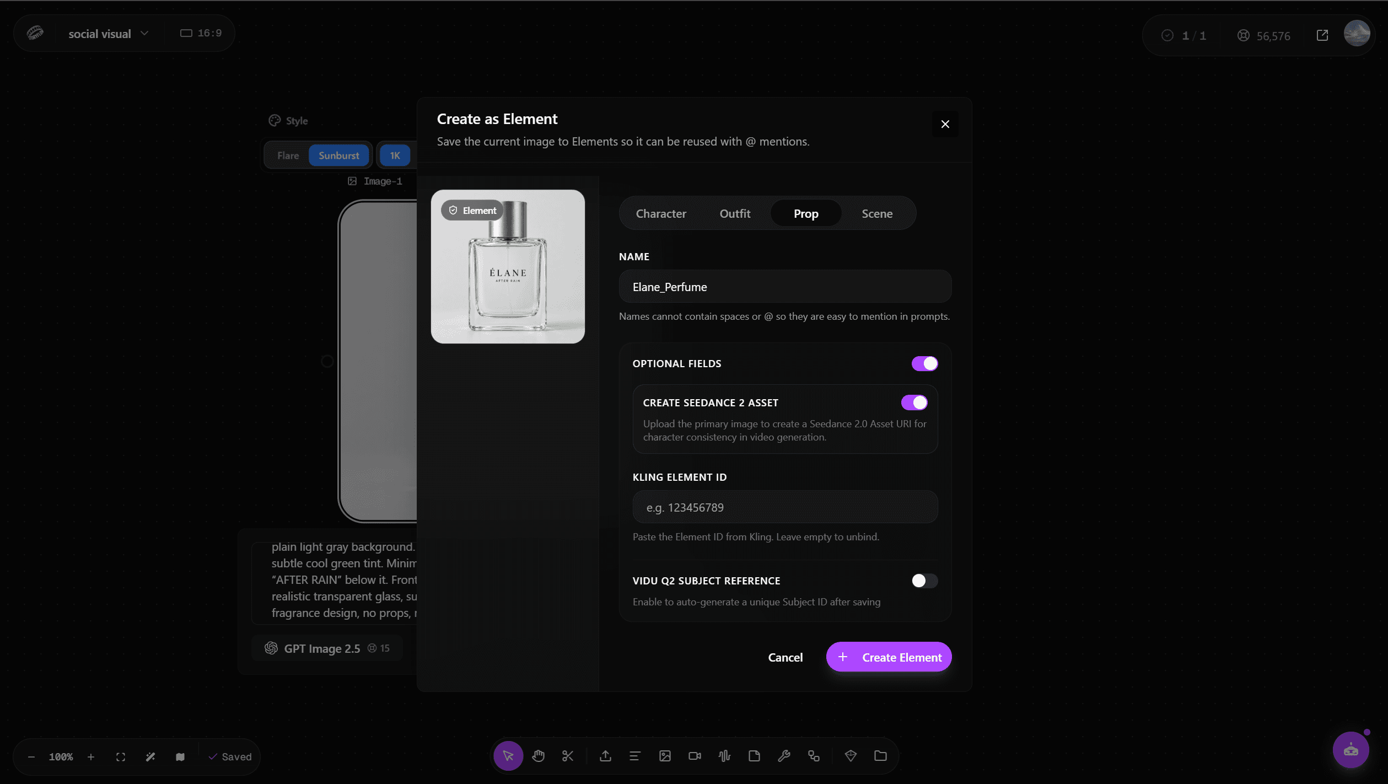Add a video node from toolbar
1388x784 pixels.
point(695,756)
